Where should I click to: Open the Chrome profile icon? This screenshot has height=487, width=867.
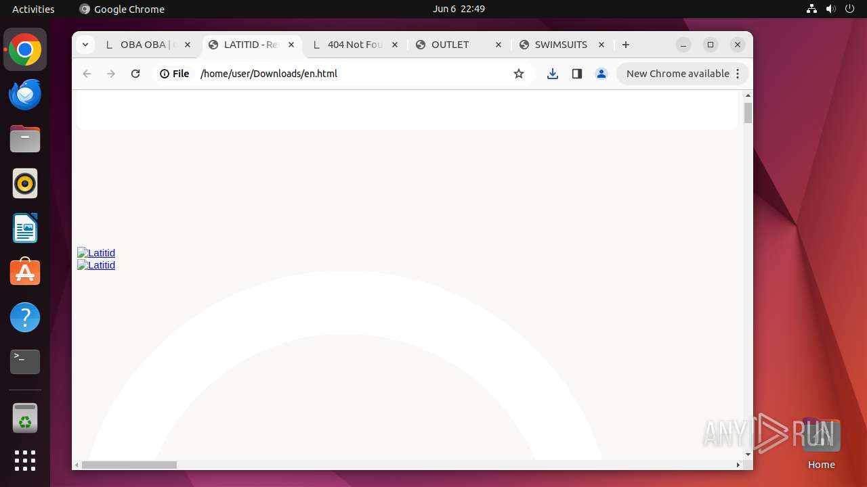(601, 74)
